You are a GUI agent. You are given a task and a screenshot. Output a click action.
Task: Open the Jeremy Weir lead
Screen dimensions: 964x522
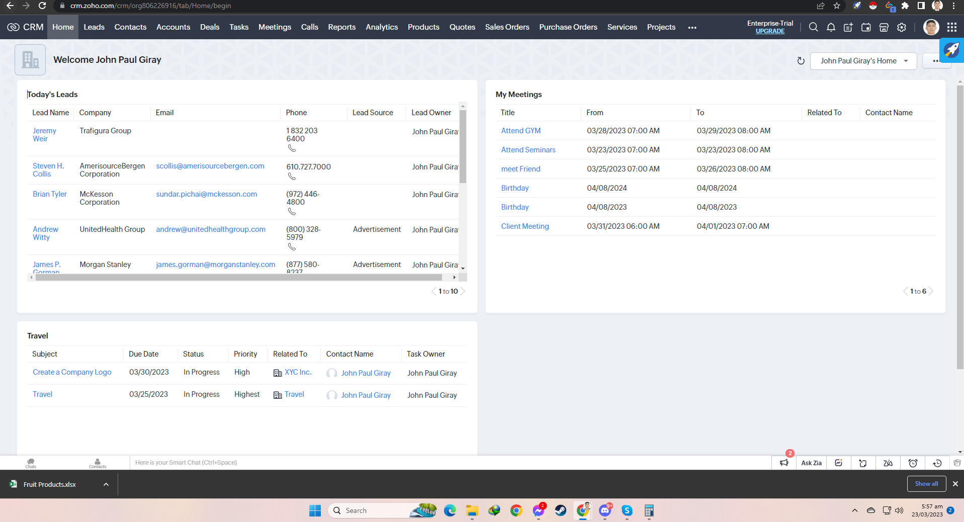pyautogui.click(x=44, y=135)
